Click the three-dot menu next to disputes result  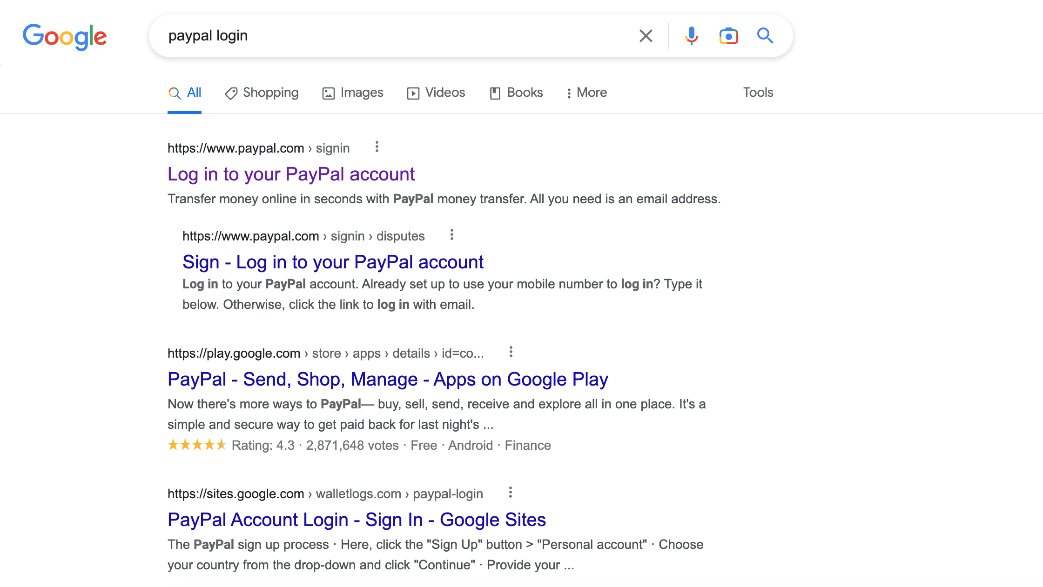[451, 235]
